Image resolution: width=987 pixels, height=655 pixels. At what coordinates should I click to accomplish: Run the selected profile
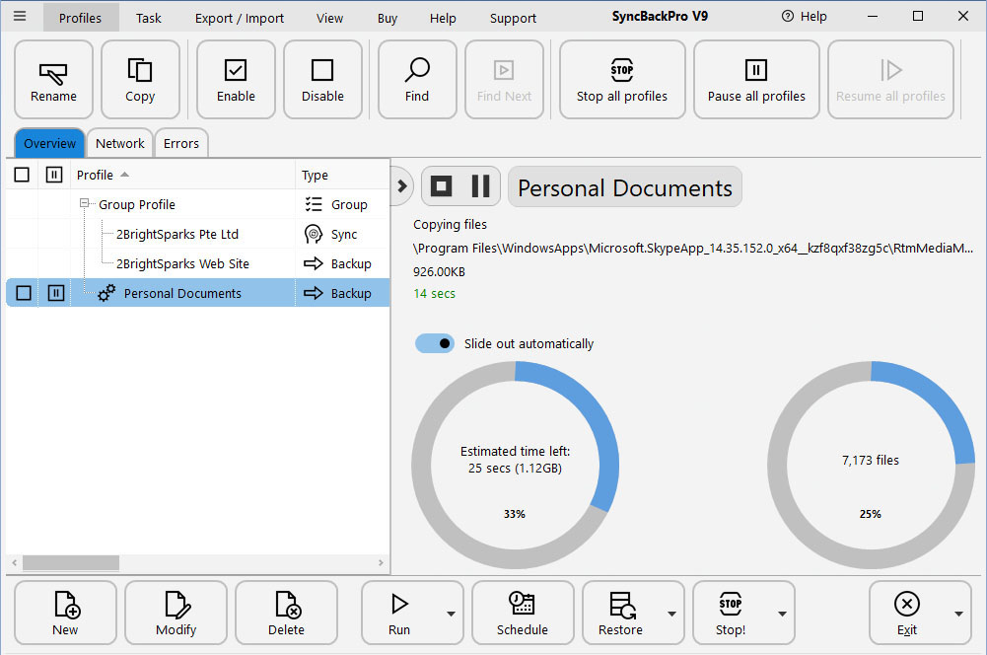399,613
